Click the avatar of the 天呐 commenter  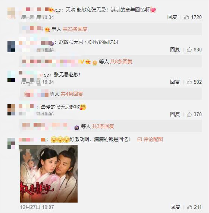coord(11,13)
